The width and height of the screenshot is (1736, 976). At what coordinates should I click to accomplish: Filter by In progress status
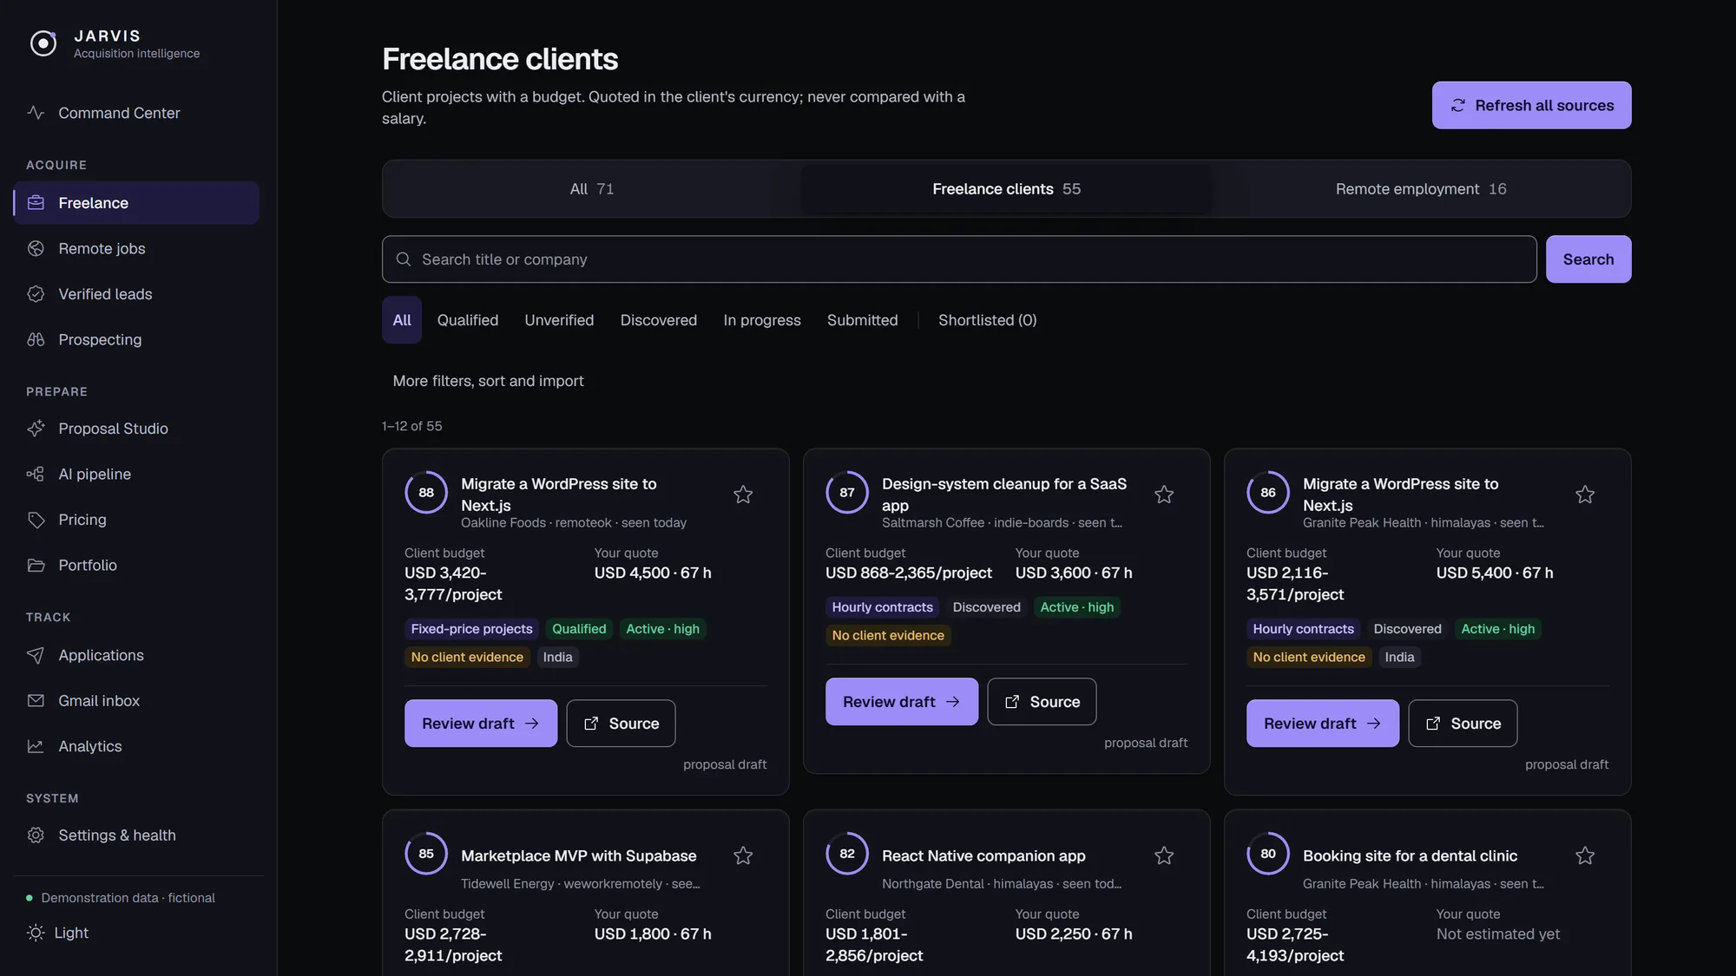tap(762, 320)
